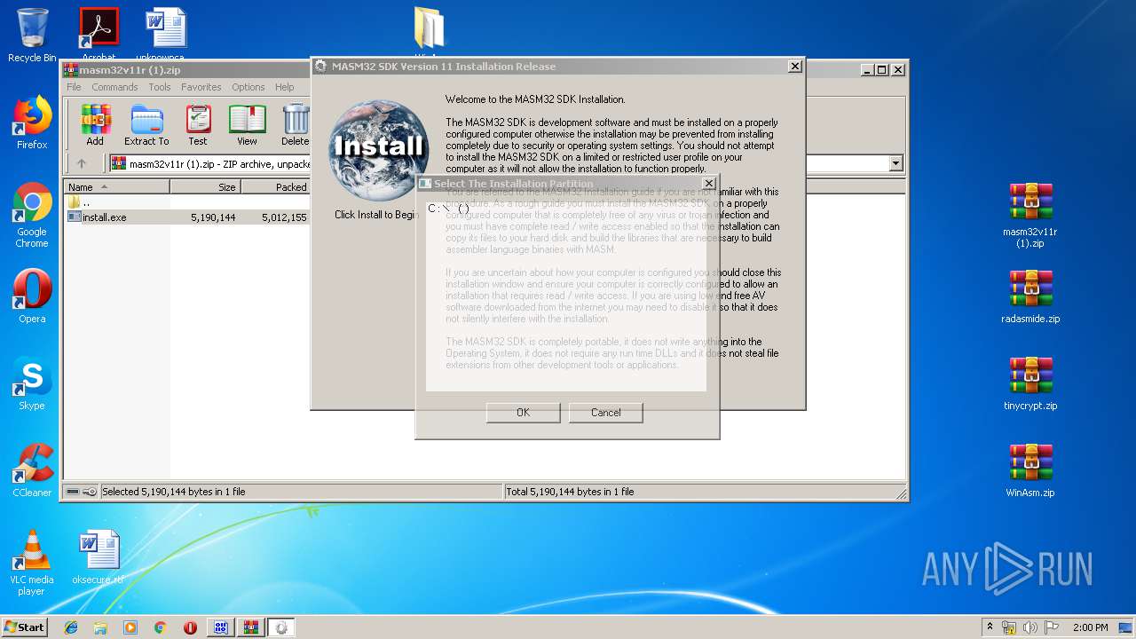Screen dimensions: 1136x639
Task: Open VLC media player desktop shortcut
Action: (32, 563)
